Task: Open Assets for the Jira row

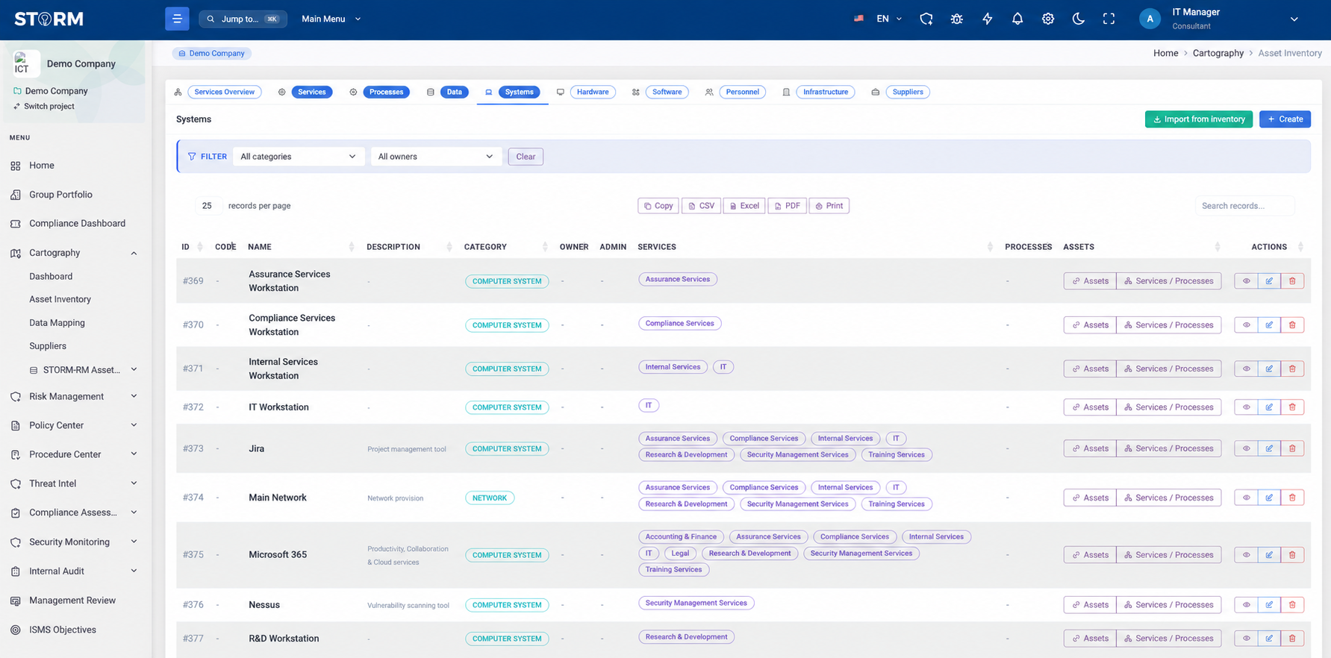Action: (1090, 448)
